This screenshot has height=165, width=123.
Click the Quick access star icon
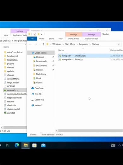tap(33, 53)
